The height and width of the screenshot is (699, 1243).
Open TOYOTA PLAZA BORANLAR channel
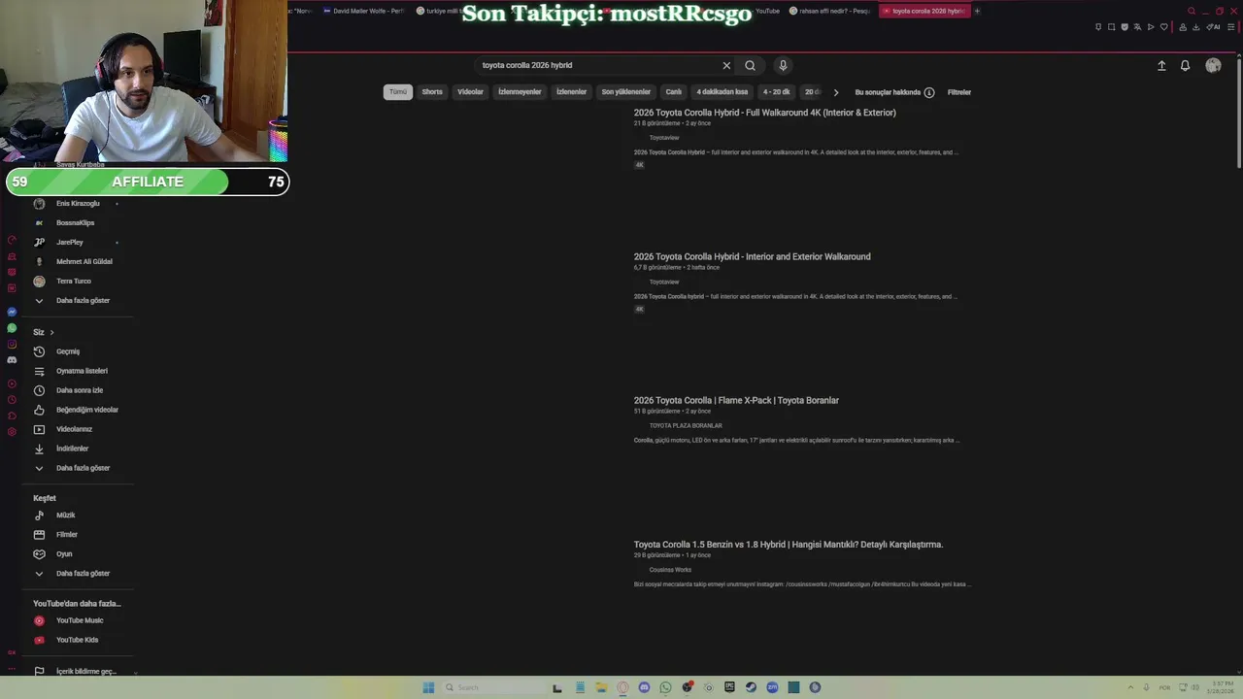(x=686, y=425)
